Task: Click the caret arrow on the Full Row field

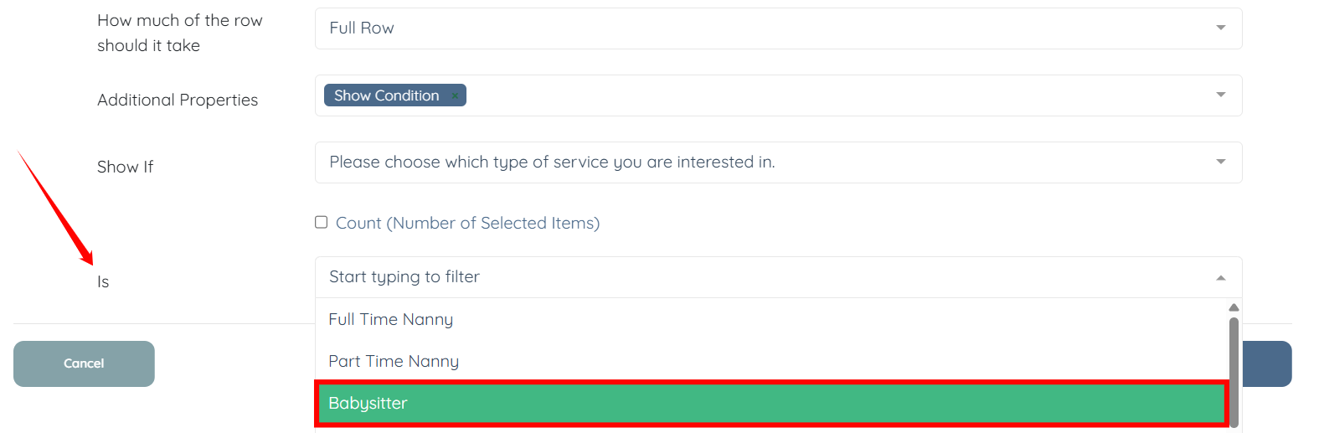Action: 1221,28
